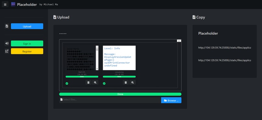Click the up arrow of the Part1.STL preview scrollbar
The width and height of the screenshot is (262, 120).
97,47
